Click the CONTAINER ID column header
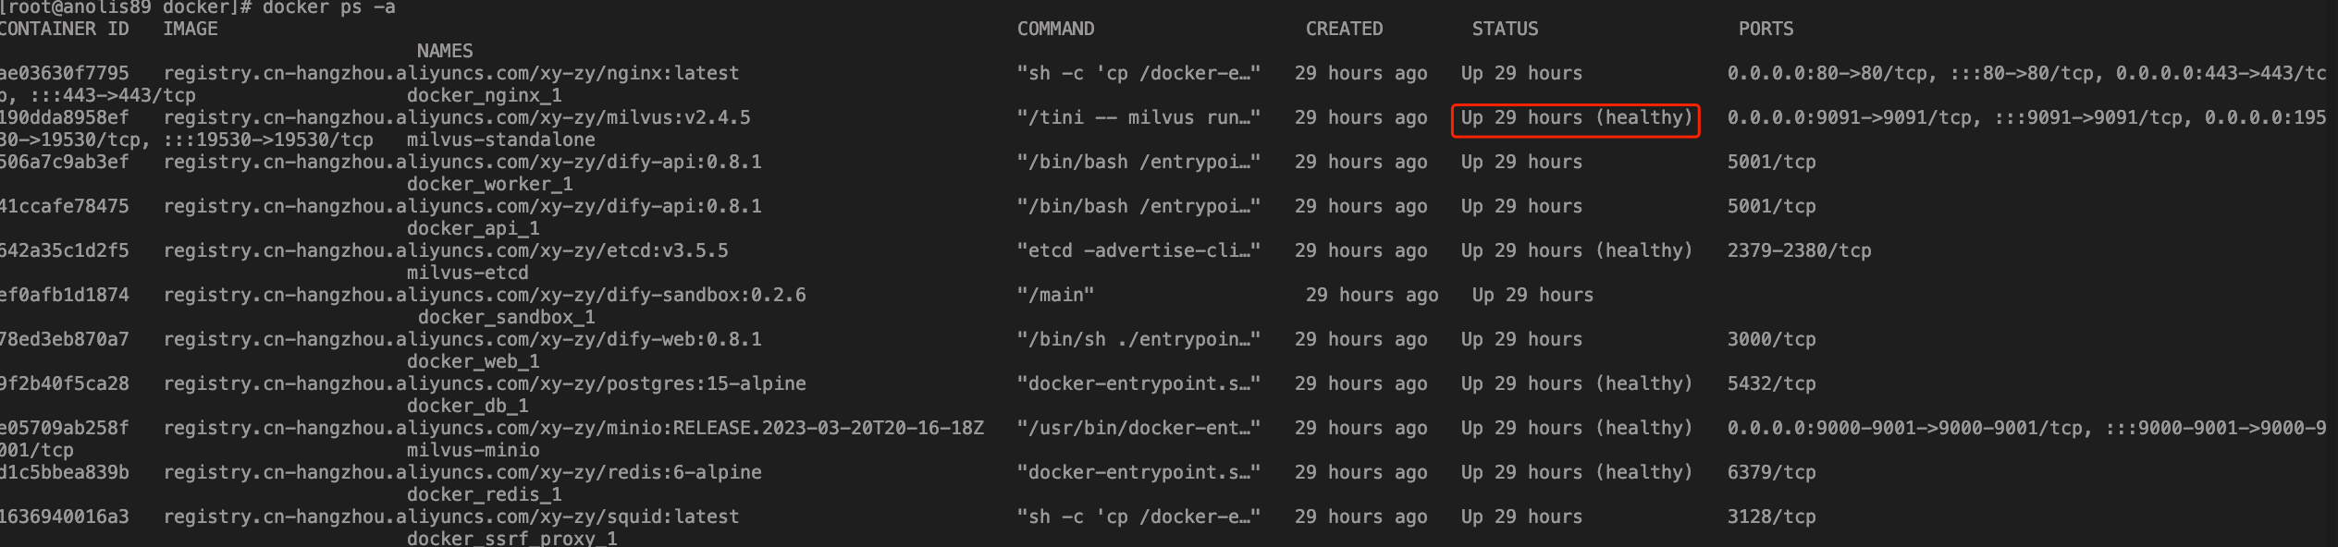Image resolution: width=2338 pixels, height=547 pixels. click(65, 30)
